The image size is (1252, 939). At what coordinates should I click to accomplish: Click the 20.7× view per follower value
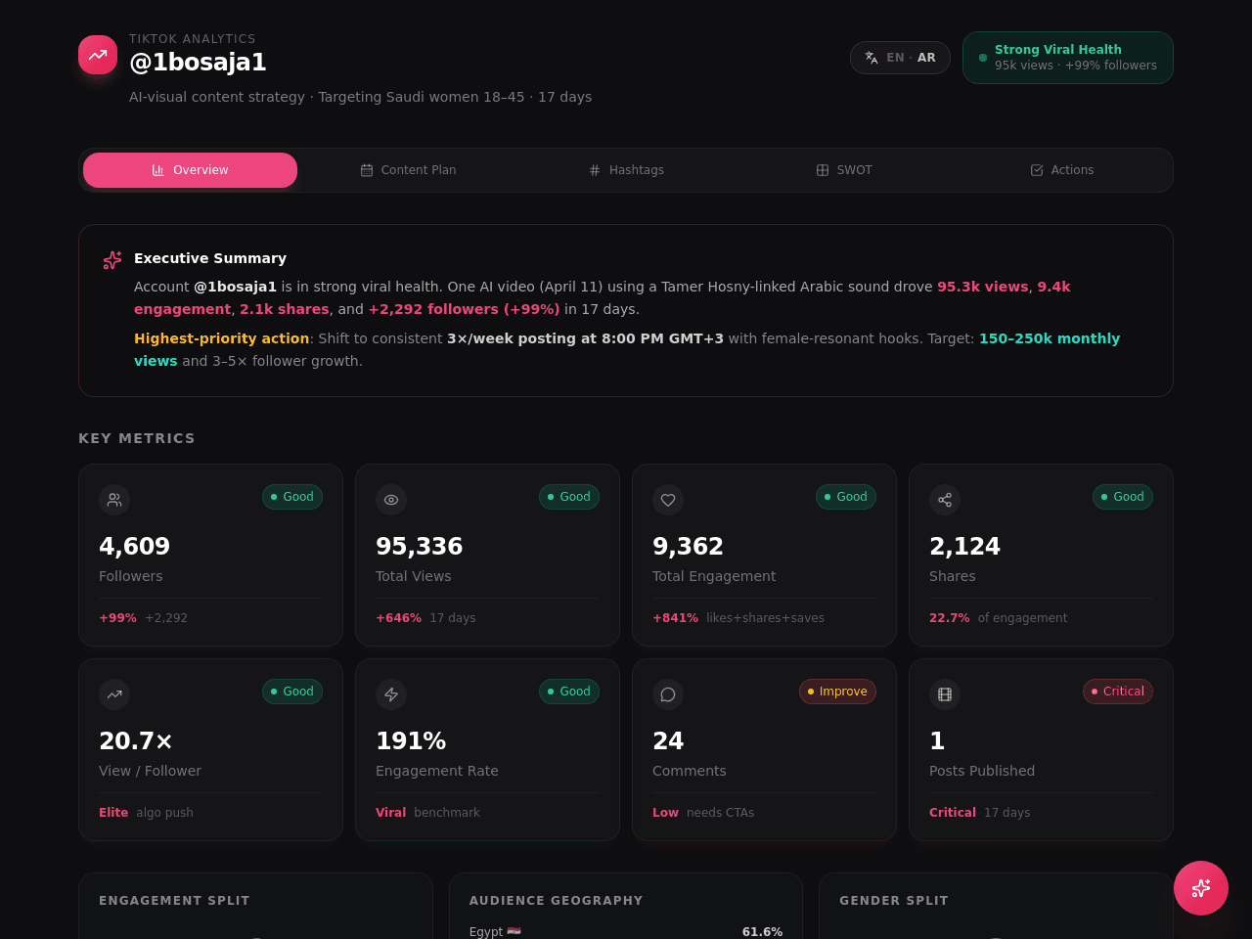tap(136, 741)
